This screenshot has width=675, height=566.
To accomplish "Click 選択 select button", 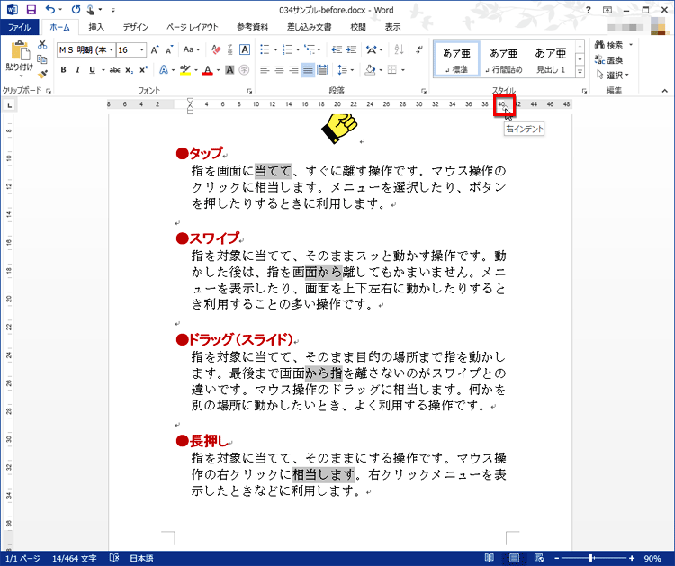I will click(x=612, y=75).
